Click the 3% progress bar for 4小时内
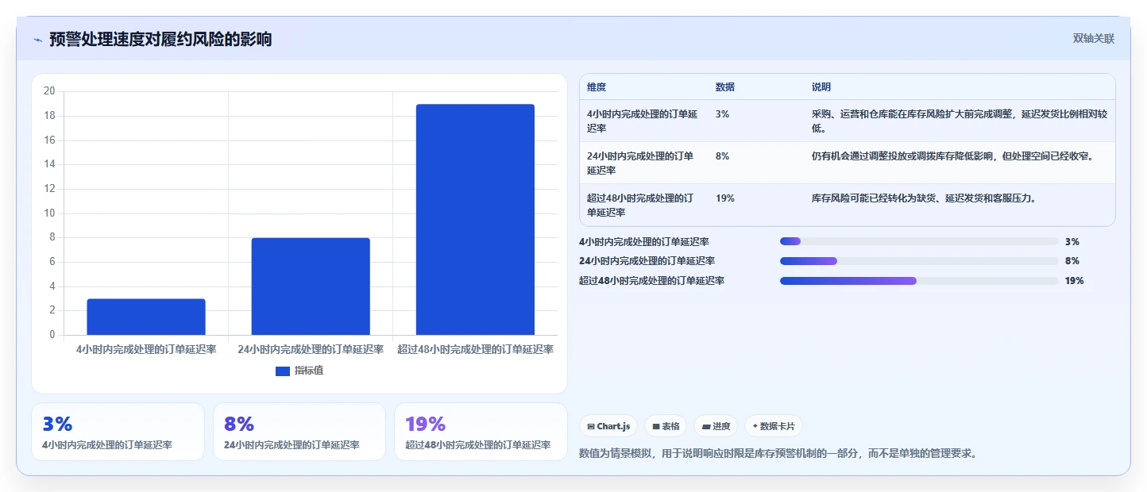Image resolution: width=1147 pixels, height=492 pixels. 919,242
